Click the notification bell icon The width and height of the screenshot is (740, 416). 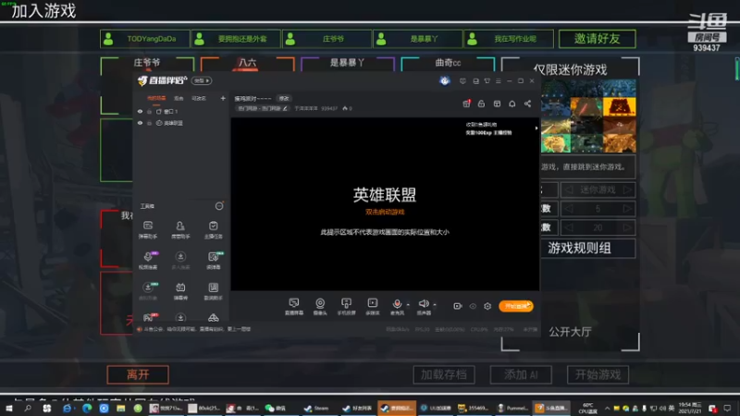(x=512, y=104)
